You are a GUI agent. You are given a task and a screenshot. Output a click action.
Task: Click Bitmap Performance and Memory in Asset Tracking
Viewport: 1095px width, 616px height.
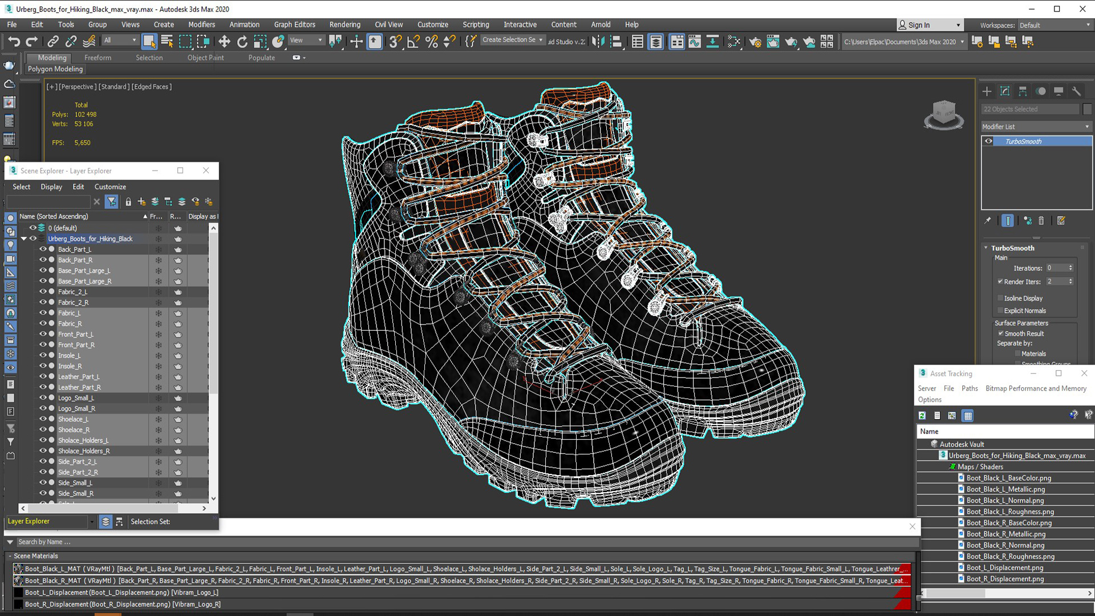coord(1036,388)
